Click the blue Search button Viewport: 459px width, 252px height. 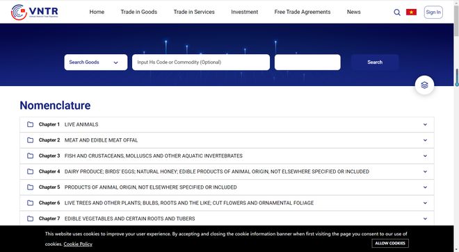coord(375,62)
